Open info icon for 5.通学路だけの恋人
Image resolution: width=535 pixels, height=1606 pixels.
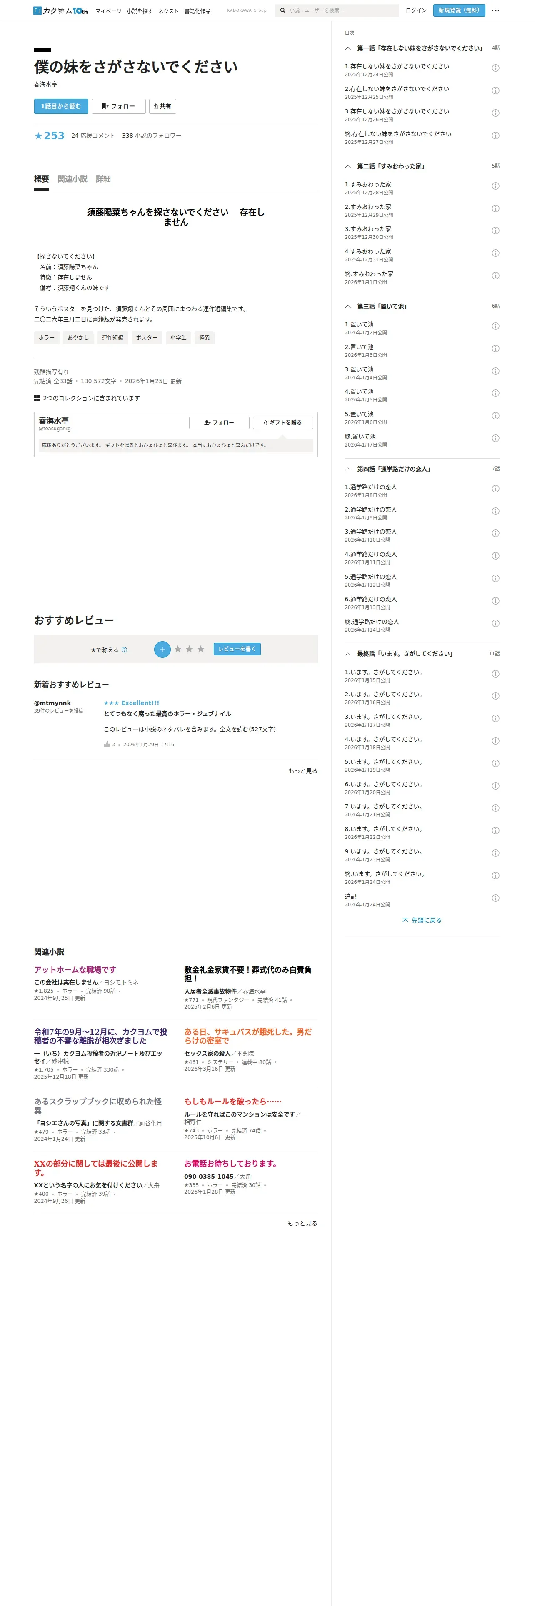point(496,579)
